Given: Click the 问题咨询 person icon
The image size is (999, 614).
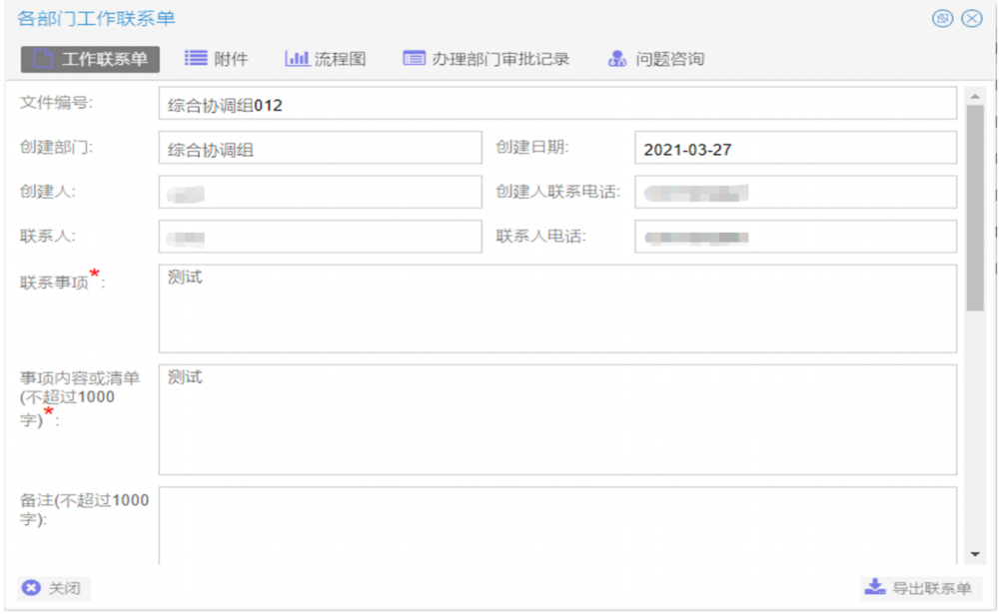Looking at the screenshot, I should click(x=617, y=59).
